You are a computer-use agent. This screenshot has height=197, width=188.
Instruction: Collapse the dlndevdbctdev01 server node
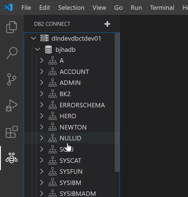[x=34, y=38]
